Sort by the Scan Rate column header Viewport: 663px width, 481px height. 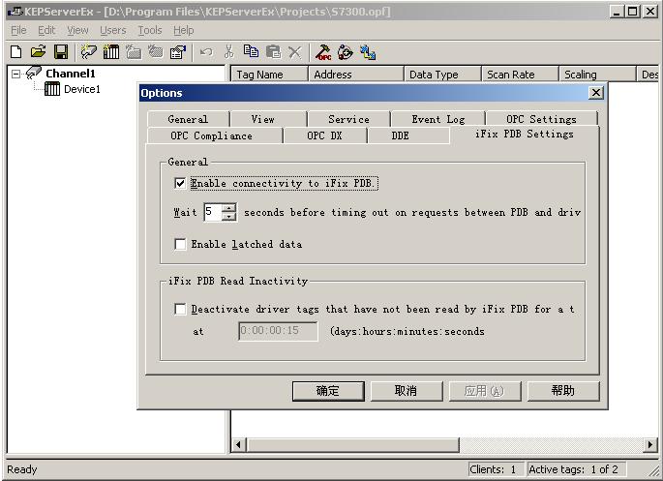520,75
